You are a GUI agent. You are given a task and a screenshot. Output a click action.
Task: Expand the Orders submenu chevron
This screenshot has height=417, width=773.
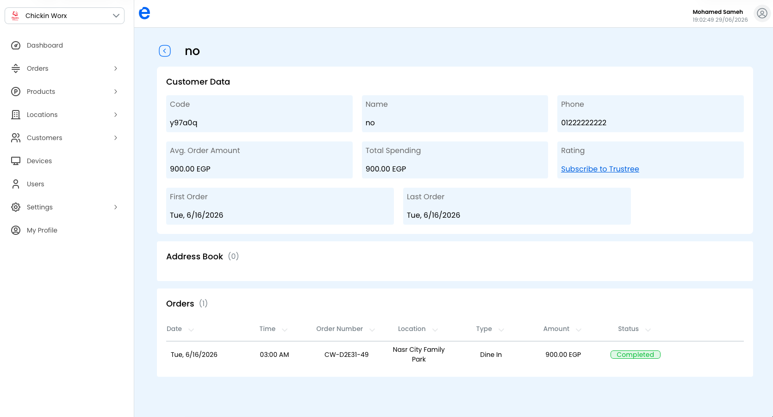click(x=116, y=68)
